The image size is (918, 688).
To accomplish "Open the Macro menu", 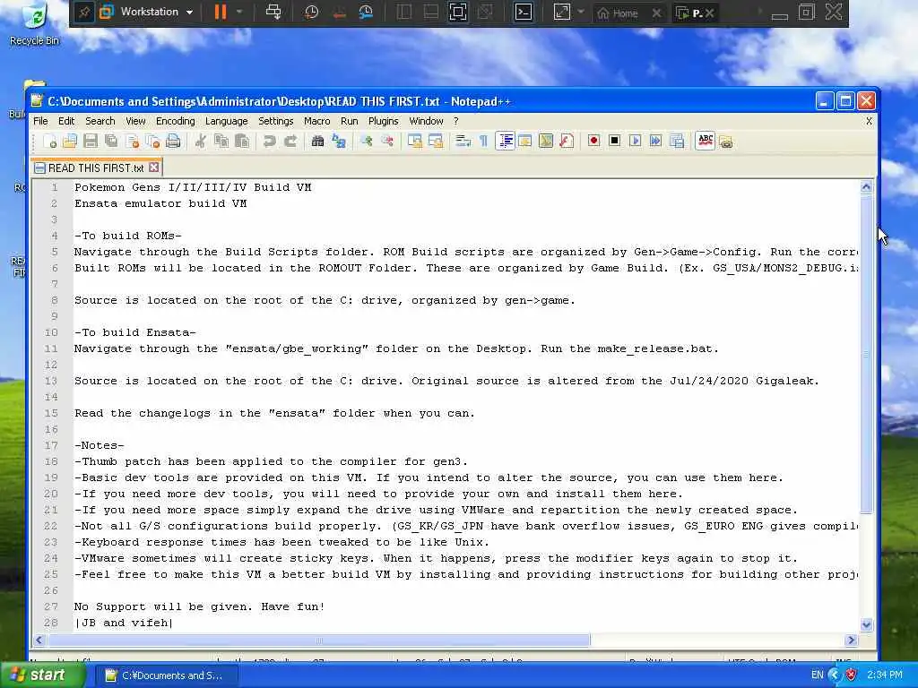I will pos(316,121).
